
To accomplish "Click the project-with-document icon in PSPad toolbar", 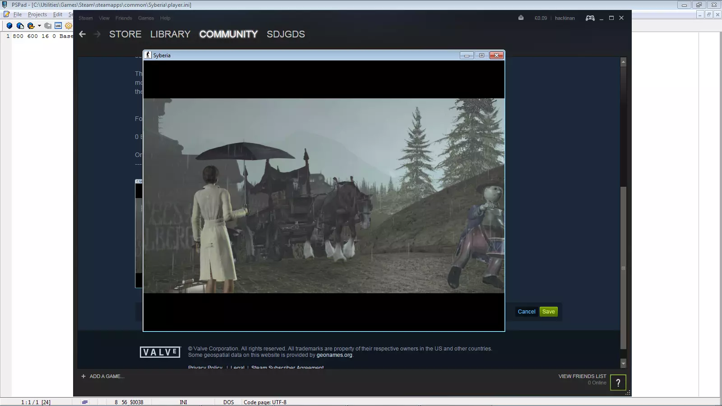I will pyautogui.click(x=20, y=26).
